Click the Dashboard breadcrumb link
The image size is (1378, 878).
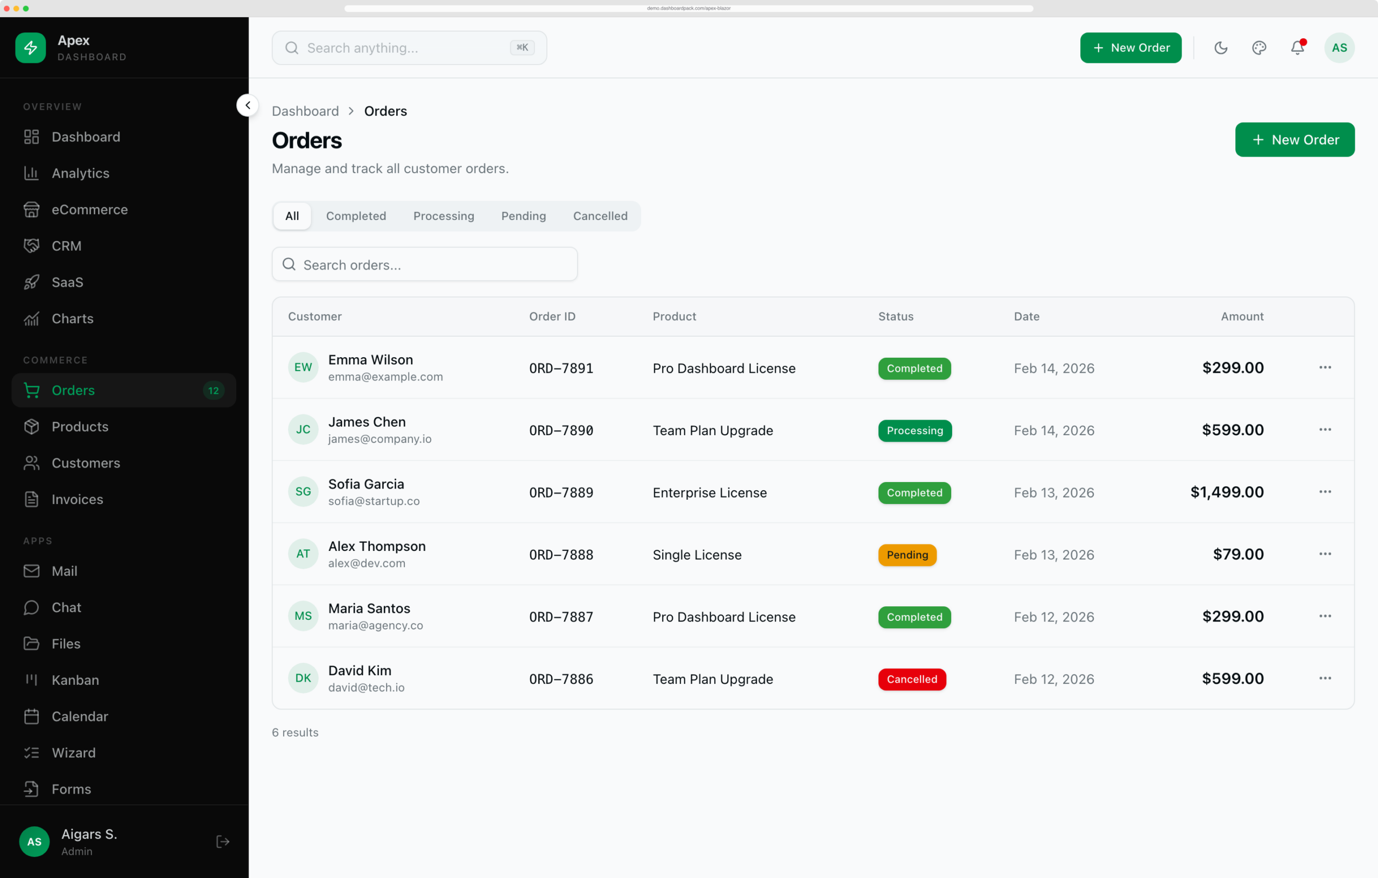[305, 111]
